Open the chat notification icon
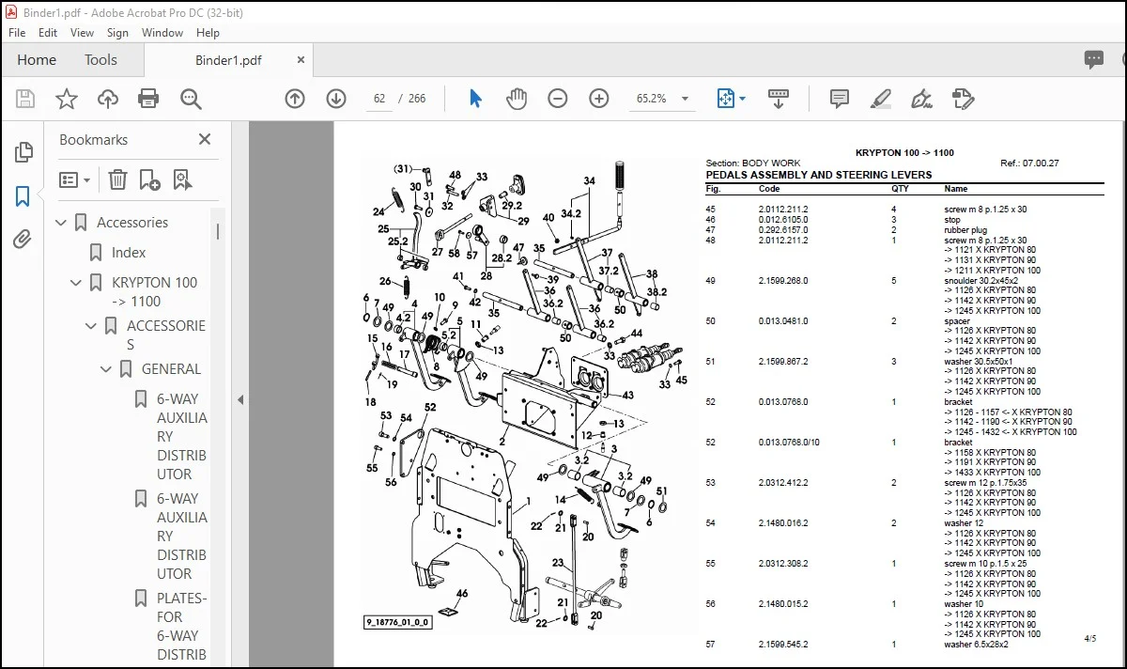 (1094, 59)
